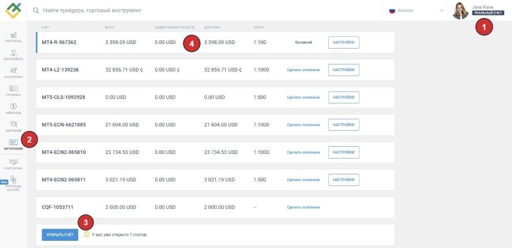Image resolution: width=512 pixels, height=248 pixels.
Task: Make MT4-ECN2-065810 the main account
Action: coord(303,152)
